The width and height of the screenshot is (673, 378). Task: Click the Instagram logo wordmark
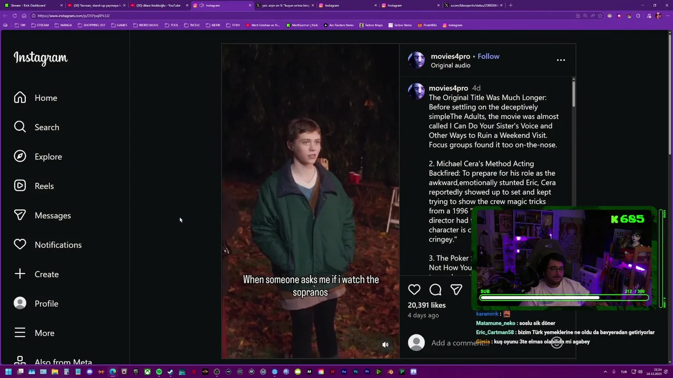coord(40,58)
